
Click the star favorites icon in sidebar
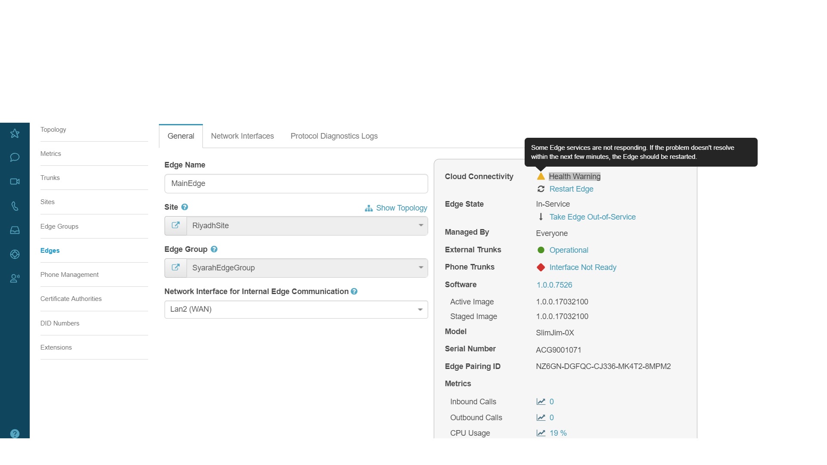[x=15, y=133]
